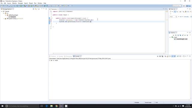The image size is (192, 108).
Task: Click the Windows Start button
Action: tap(2, 106)
